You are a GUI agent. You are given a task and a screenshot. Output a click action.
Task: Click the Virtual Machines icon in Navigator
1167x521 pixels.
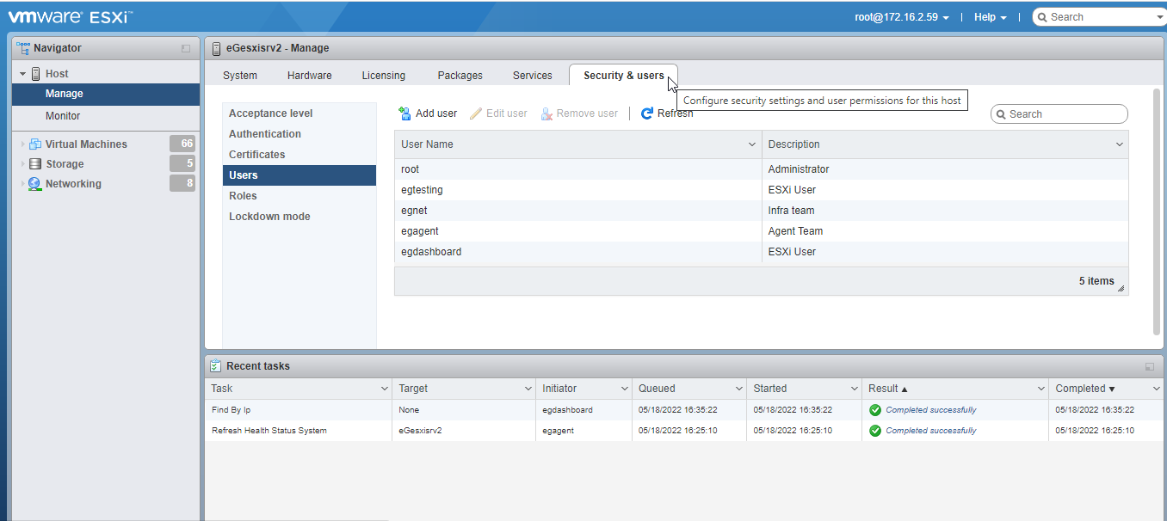tap(35, 144)
